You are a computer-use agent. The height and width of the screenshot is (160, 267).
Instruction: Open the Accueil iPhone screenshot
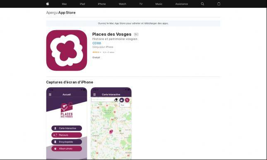67,124
